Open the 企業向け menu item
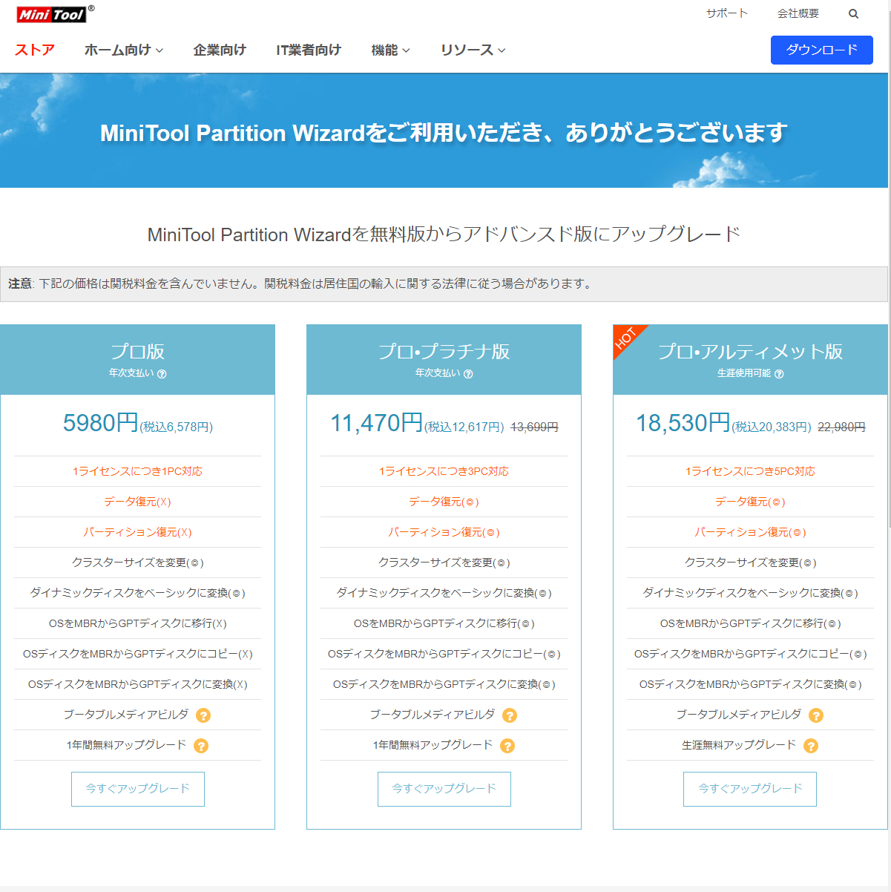This screenshot has width=891, height=892. click(x=220, y=50)
